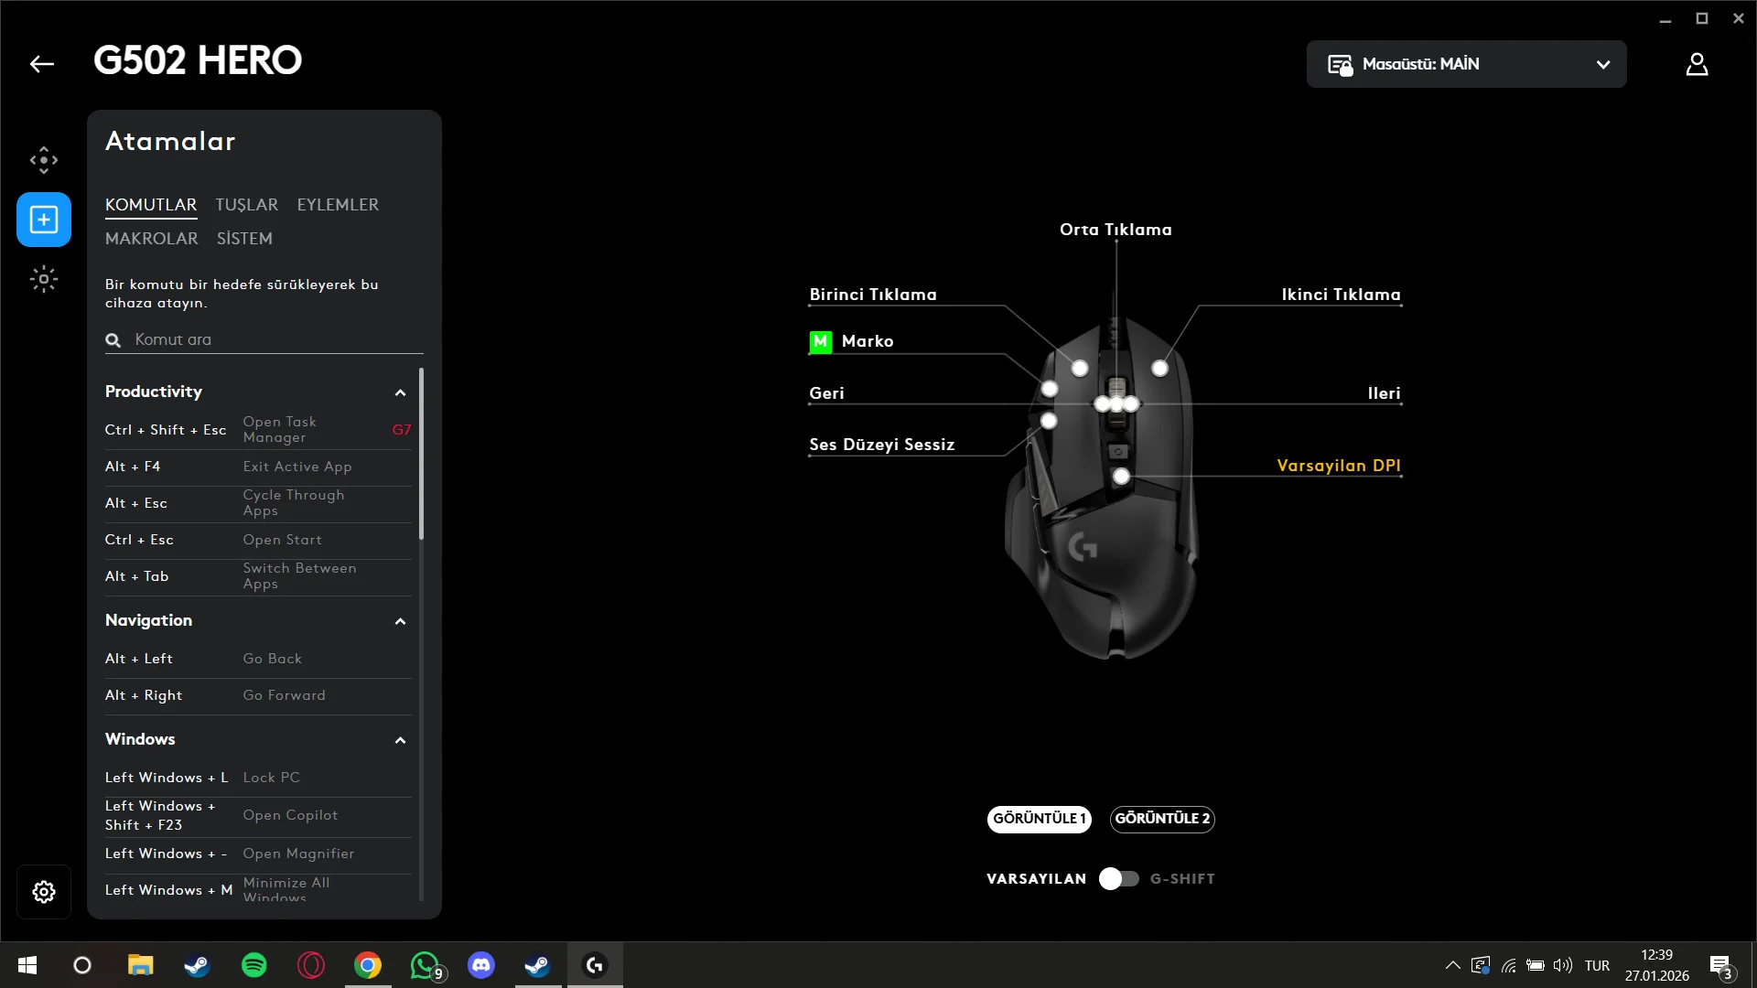Click the Varsayilan DPI button label

pyautogui.click(x=1338, y=466)
